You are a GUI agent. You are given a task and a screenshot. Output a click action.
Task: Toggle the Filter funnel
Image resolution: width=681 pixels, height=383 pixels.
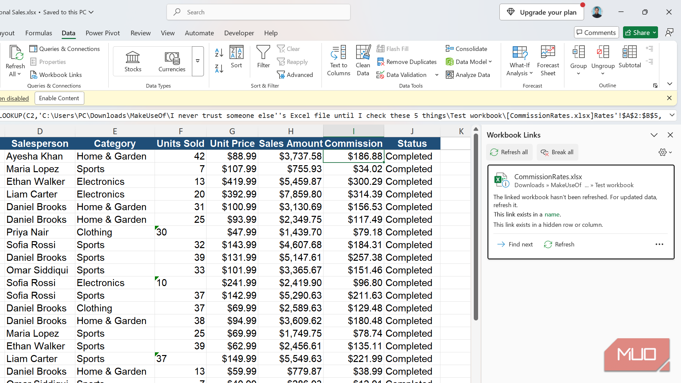pos(263,57)
